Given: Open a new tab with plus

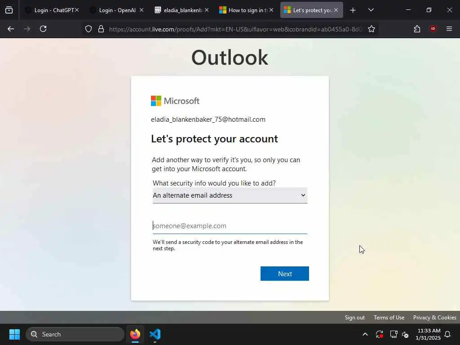Looking at the screenshot, I should click(353, 10).
